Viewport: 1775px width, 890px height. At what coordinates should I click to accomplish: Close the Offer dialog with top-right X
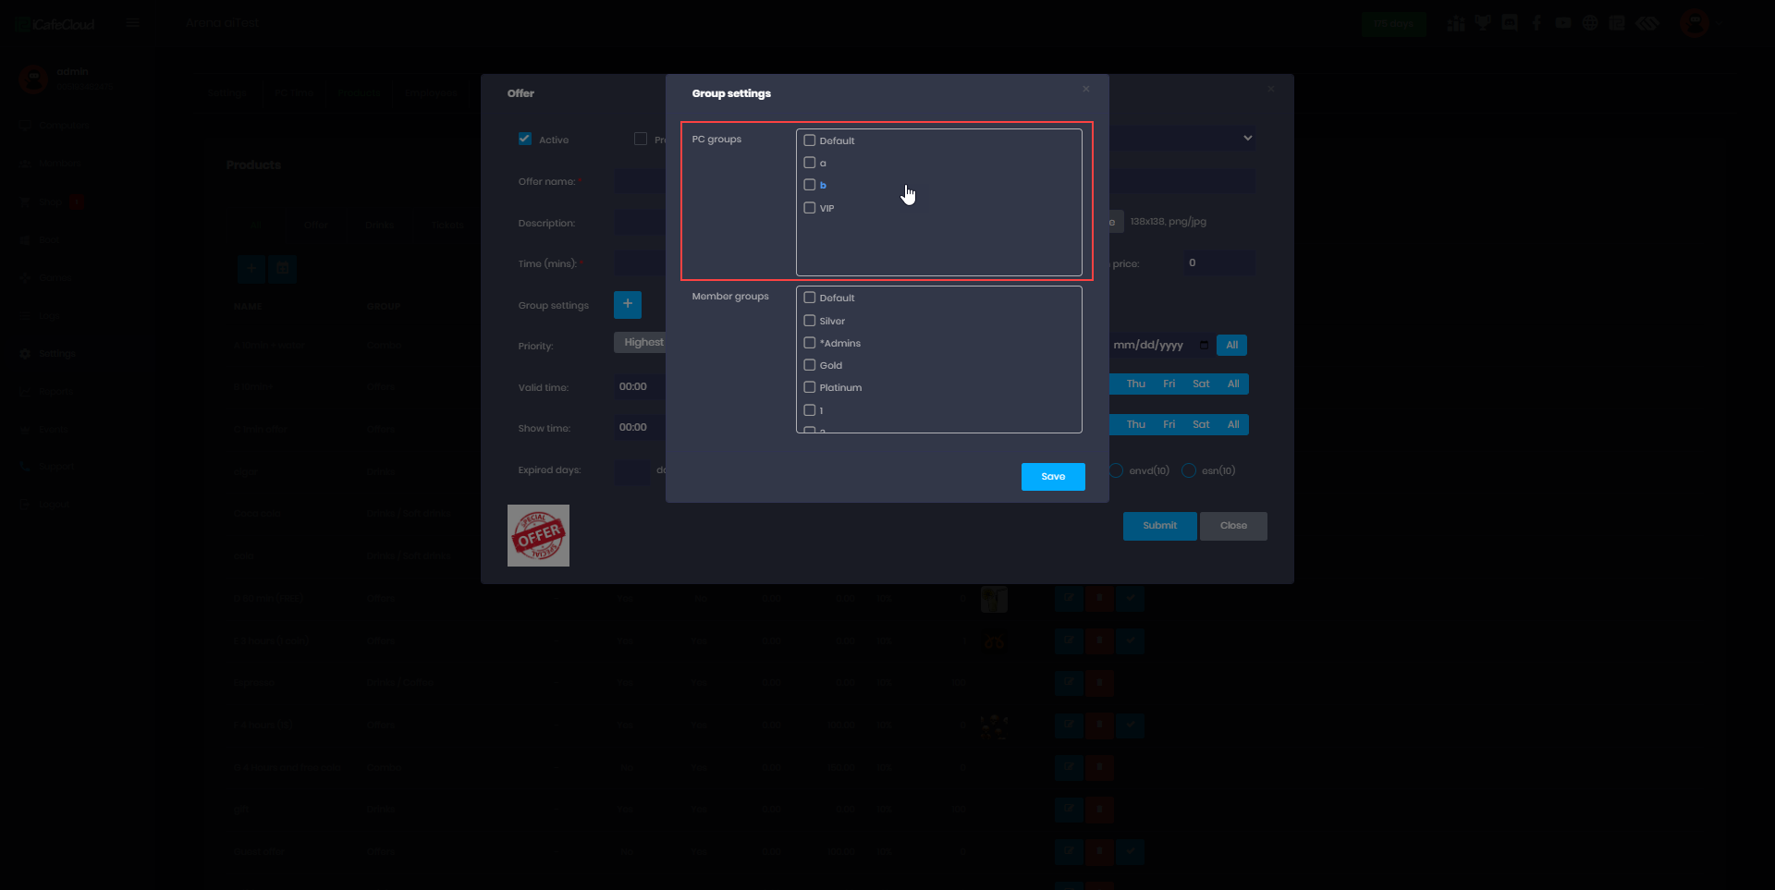[x=1271, y=89]
